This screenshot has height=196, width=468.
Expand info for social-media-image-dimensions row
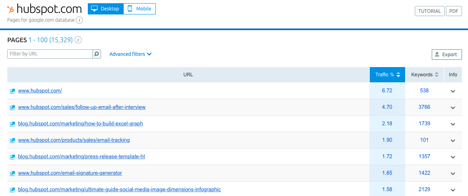453,190
